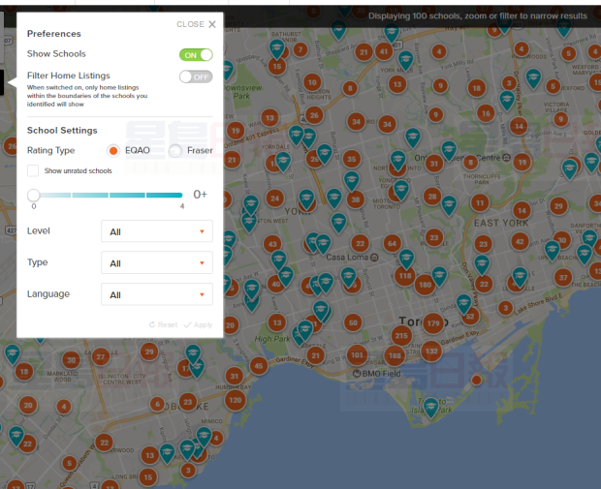Click the 64 cluster marker
This screenshot has height=489, width=601.
click(392, 243)
